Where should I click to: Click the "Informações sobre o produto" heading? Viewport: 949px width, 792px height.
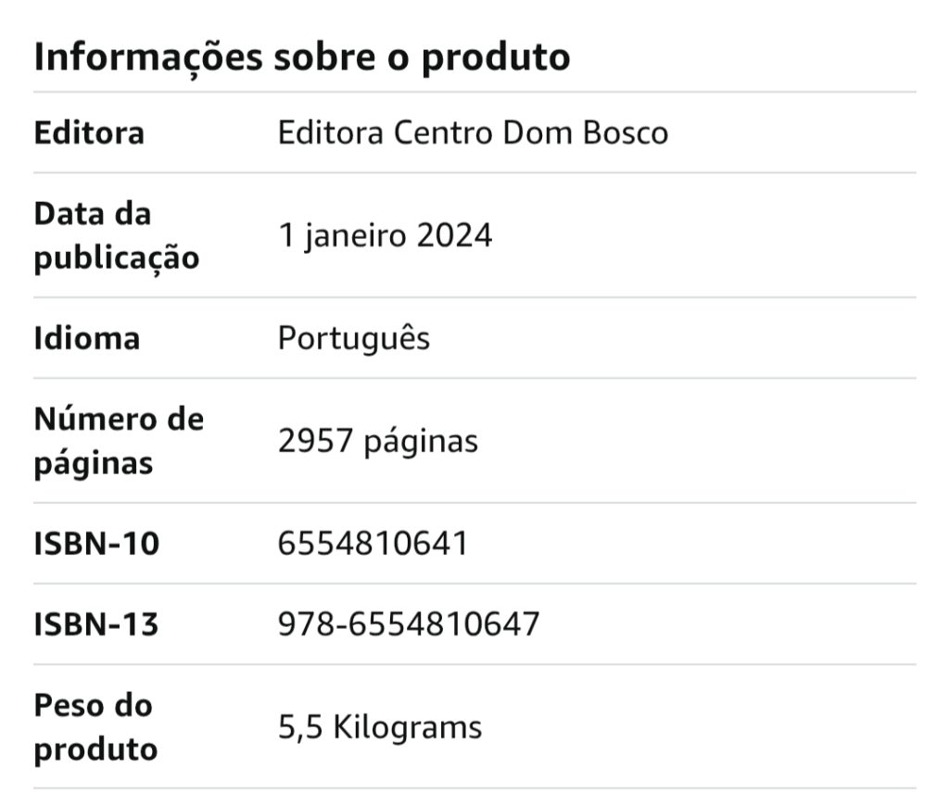click(301, 57)
